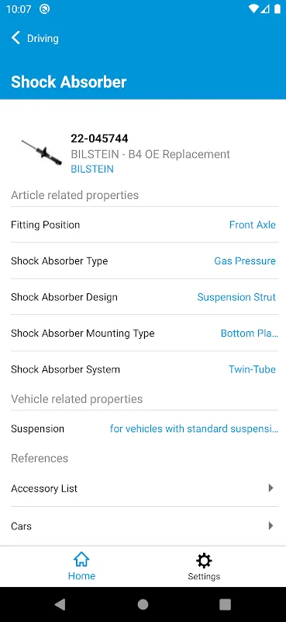Tap the Android back triangle button
Viewport: 286px width, 622px height.
pyautogui.click(x=60, y=604)
